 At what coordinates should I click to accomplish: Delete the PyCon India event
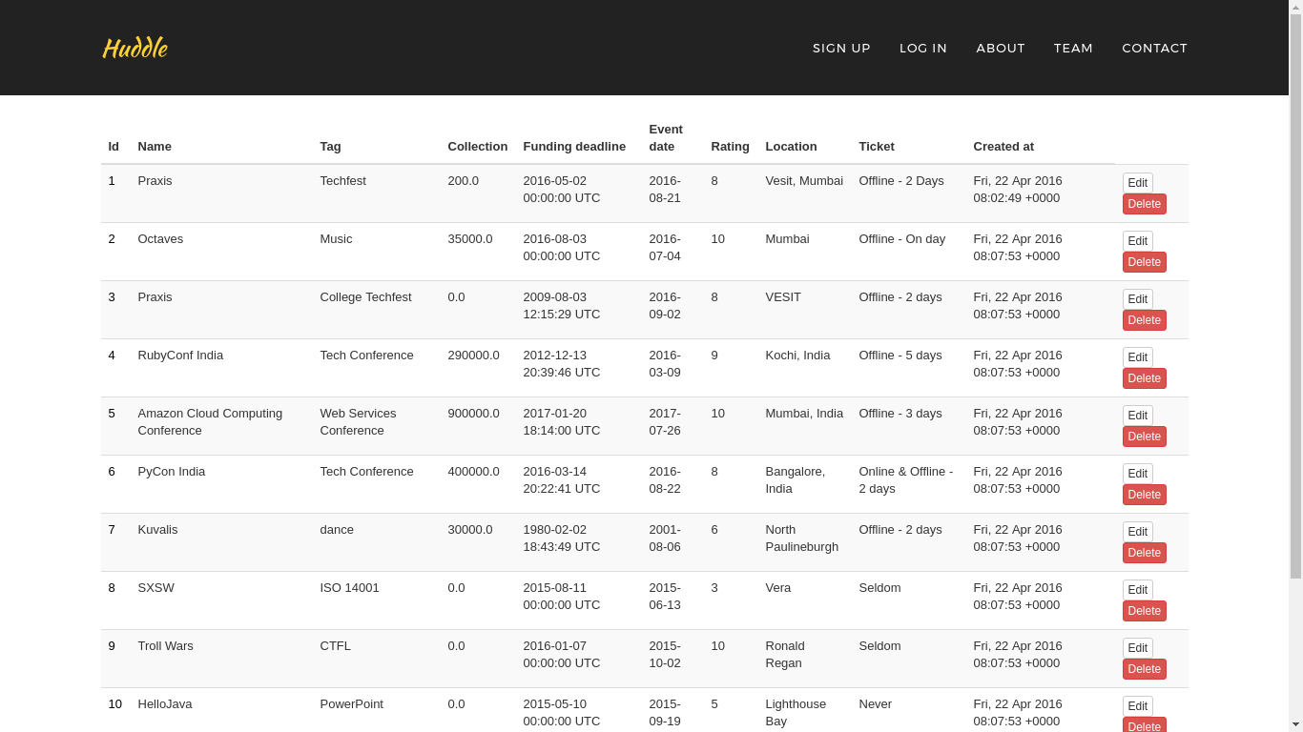coord(1144,495)
